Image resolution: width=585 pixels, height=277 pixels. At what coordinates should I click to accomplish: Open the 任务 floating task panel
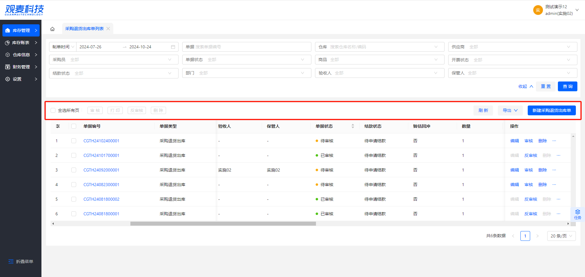(x=577, y=214)
